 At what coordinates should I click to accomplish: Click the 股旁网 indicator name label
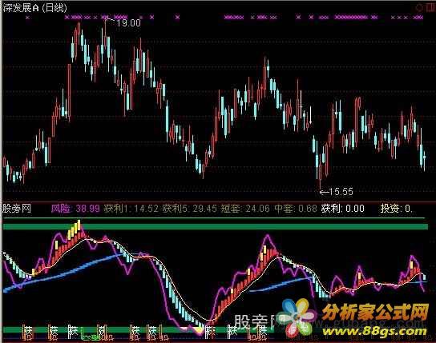[16, 209]
